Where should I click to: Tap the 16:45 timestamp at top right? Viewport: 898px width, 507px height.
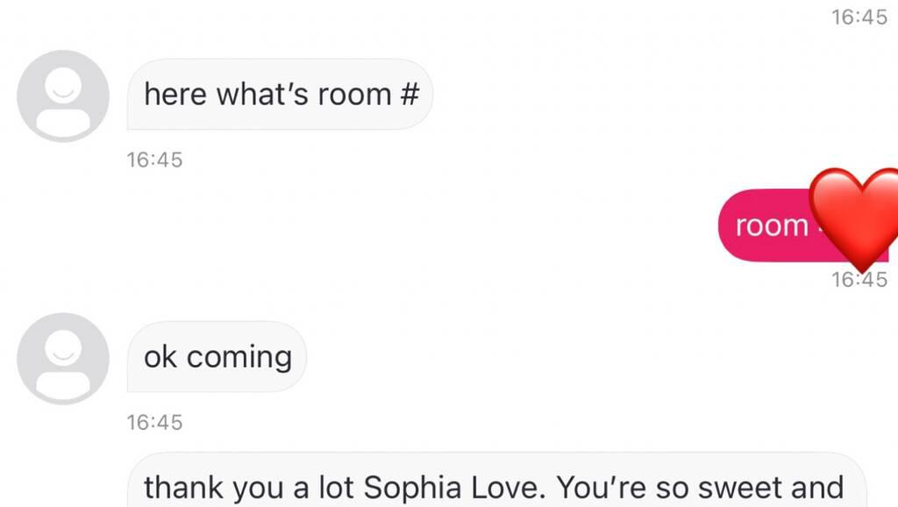tap(859, 17)
